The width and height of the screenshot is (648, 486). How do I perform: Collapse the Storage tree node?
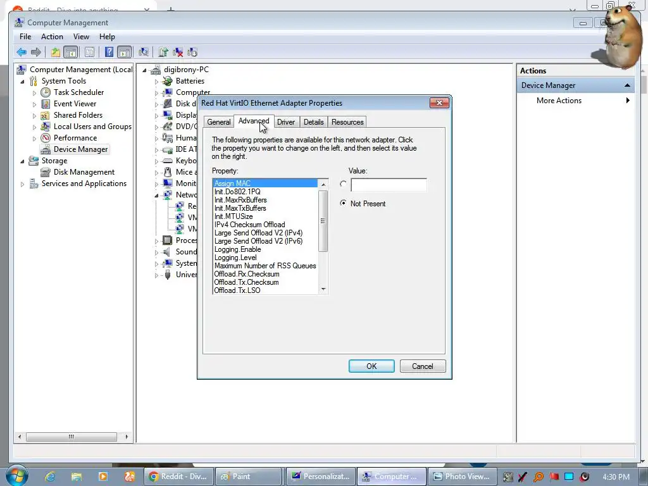tap(23, 161)
